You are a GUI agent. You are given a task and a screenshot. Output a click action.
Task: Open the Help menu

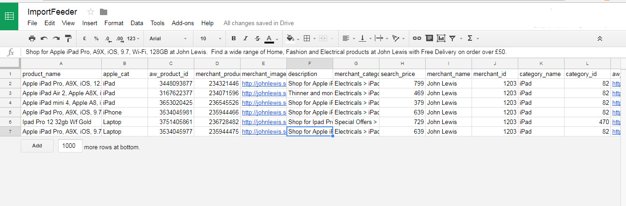click(x=207, y=23)
